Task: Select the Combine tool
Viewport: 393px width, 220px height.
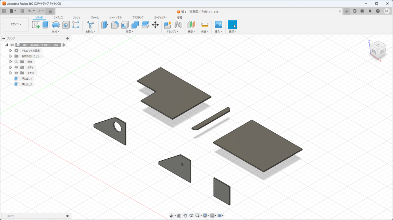Action: (x=135, y=25)
